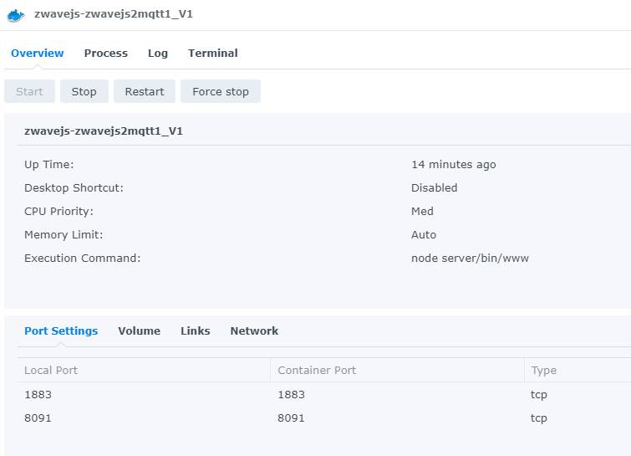The height and width of the screenshot is (456, 631).
Task: Show the Network tab
Action: click(x=254, y=330)
